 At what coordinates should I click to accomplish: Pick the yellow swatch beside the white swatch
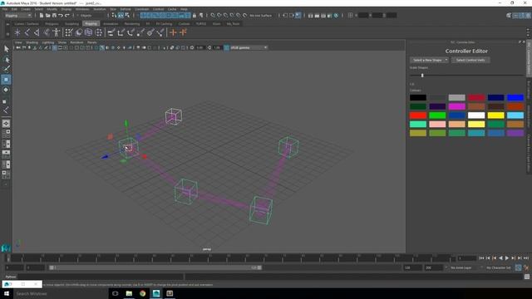[495, 115]
